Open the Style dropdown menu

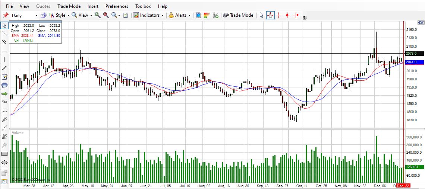click(x=59, y=15)
